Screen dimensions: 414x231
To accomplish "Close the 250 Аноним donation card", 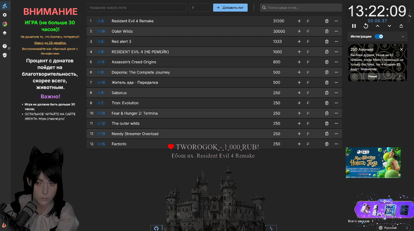I will coord(401,50).
